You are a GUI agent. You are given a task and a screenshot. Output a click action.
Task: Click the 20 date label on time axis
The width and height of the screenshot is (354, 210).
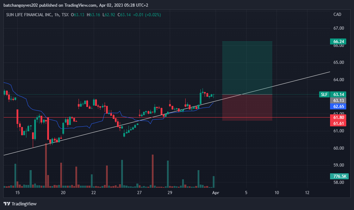(63, 193)
